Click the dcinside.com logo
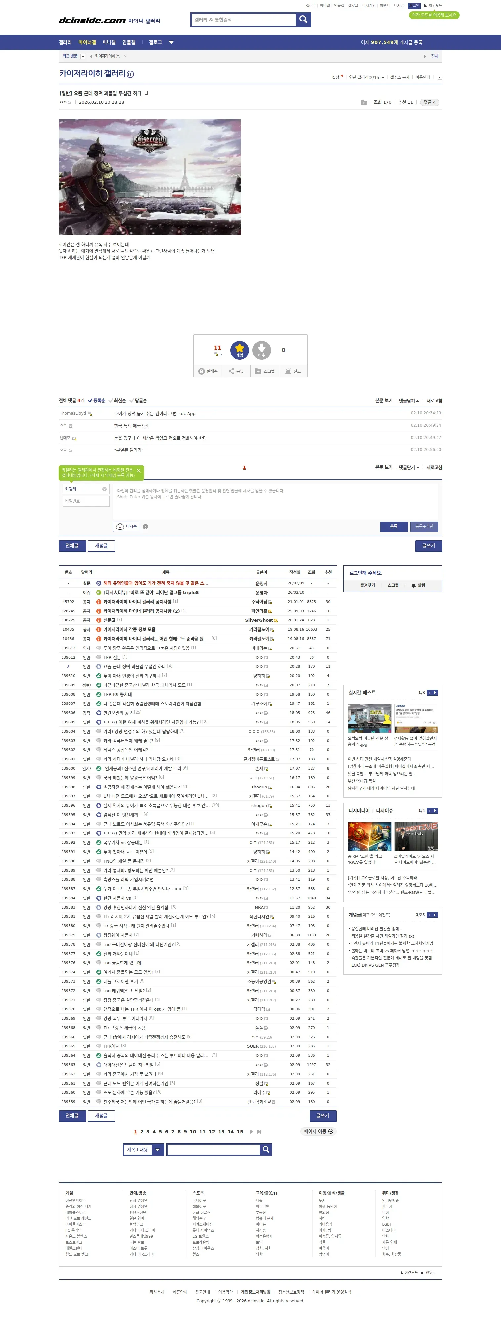 tap(92, 21)
